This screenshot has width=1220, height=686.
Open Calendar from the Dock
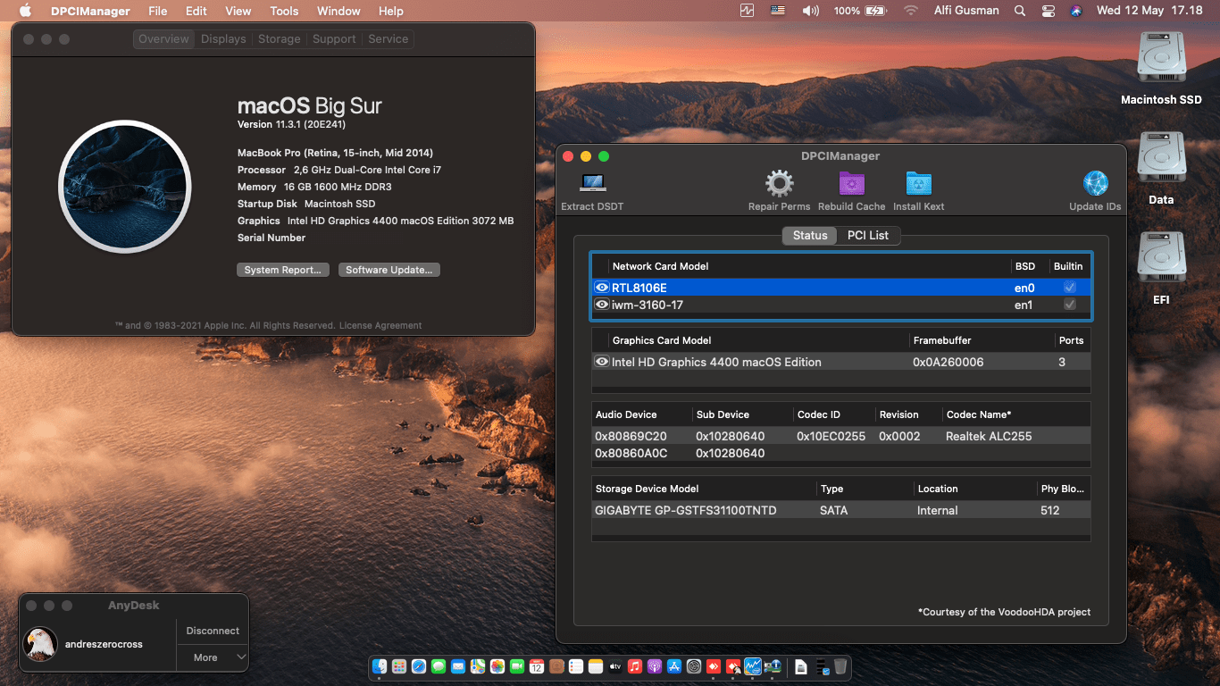point(537,666)
